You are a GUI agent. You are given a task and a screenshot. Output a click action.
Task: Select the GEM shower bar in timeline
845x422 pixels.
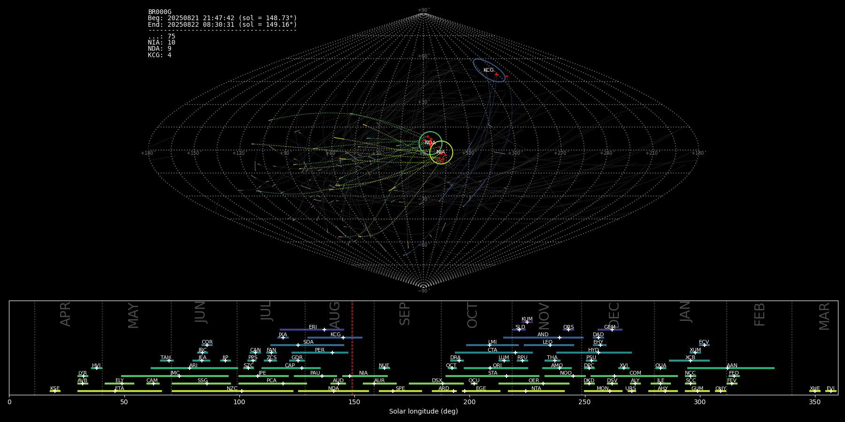click(610, 330)
